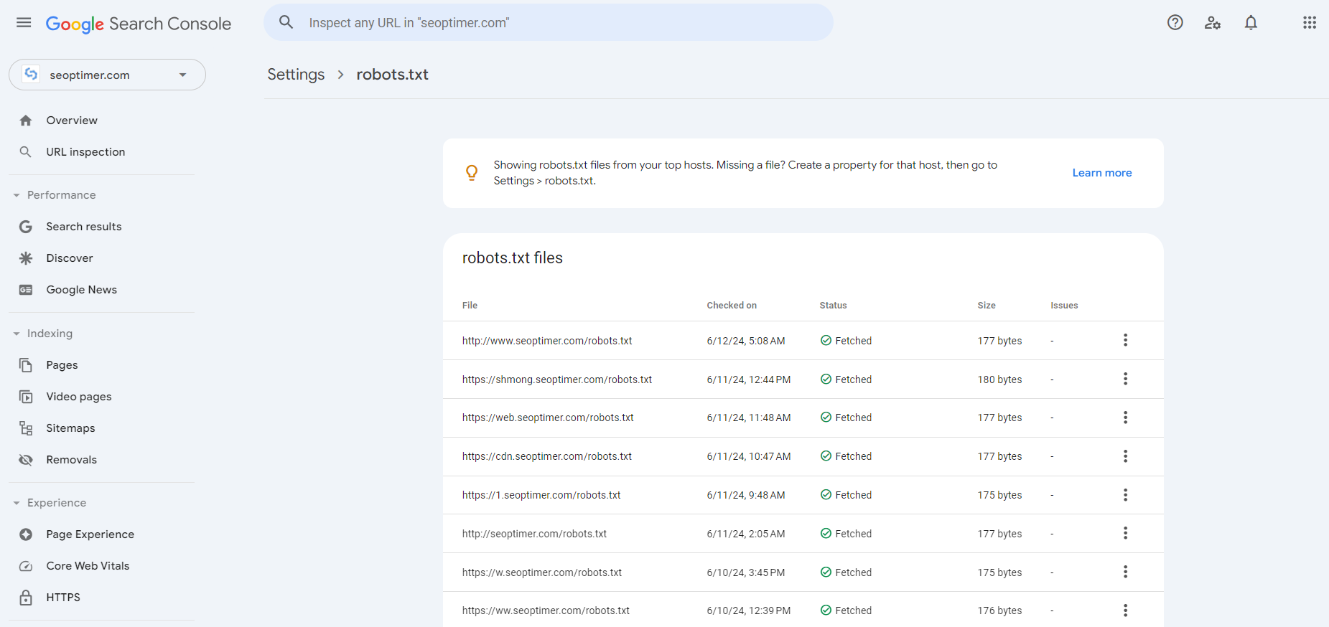Collapse the Indexing section
This screenshot has width=1329, height=627.
(x=17, y=334)
